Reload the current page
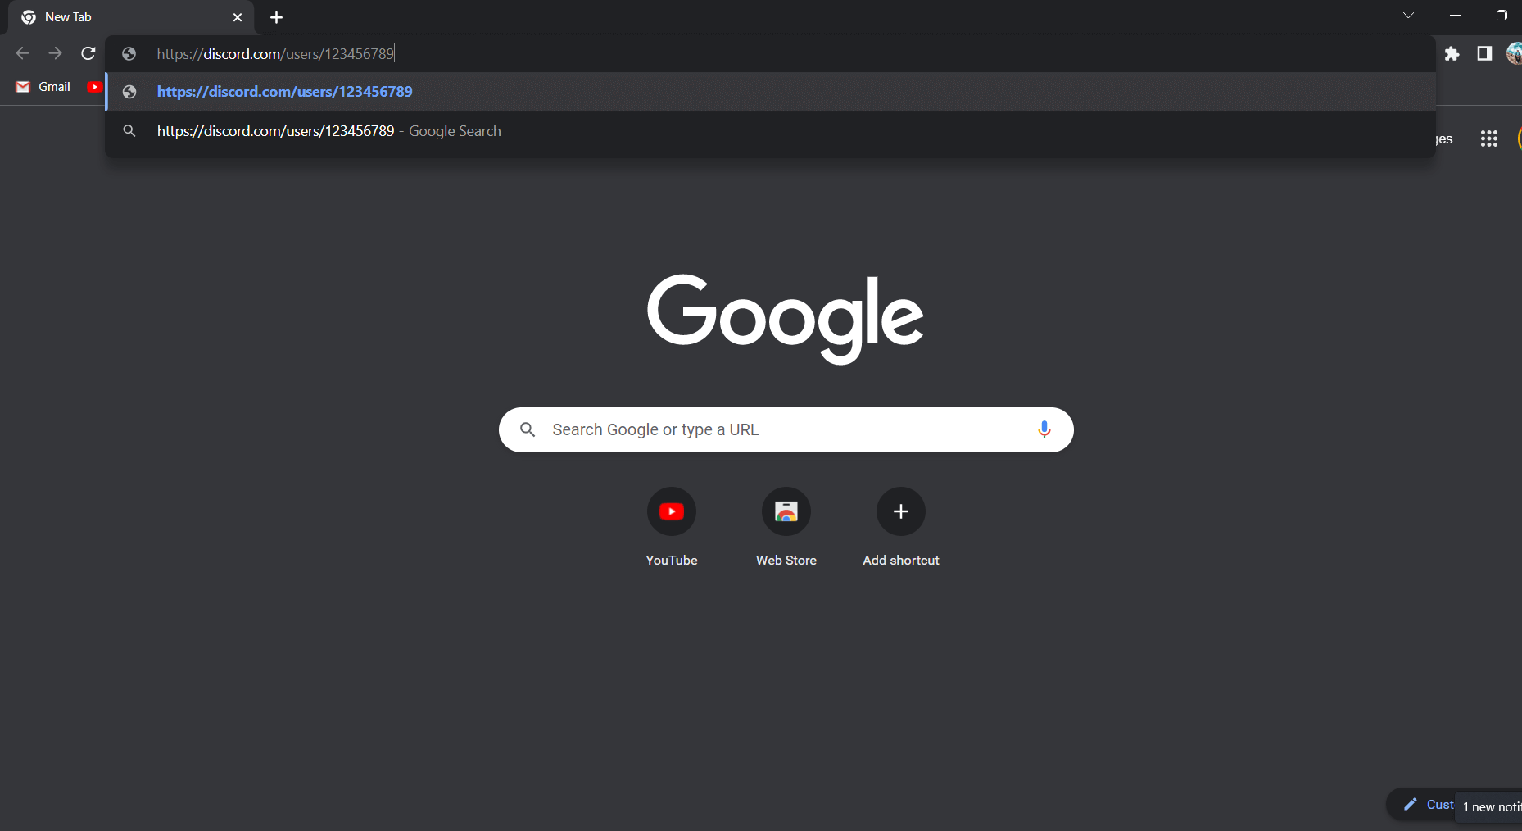Screen dimensions: 1522x831 pyautogui.click(x=88, y=53)
